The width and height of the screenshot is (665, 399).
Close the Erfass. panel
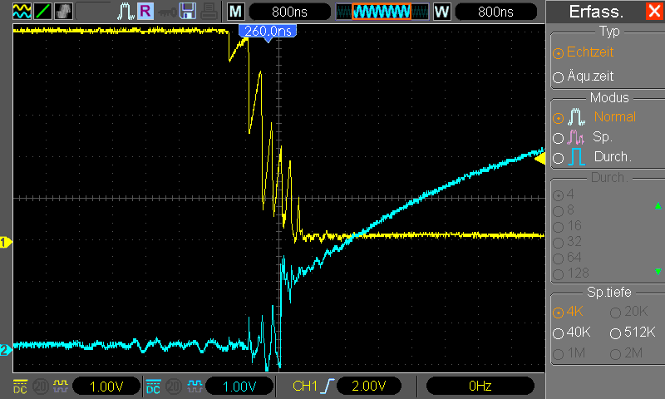coord(654,11)
